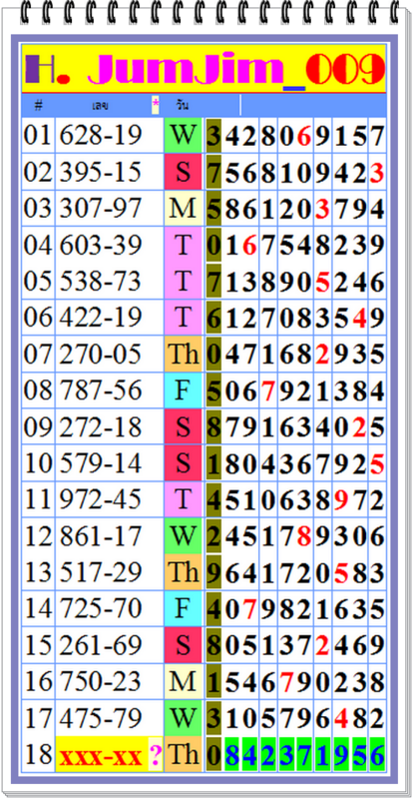This screenshot has width=413, height=799.
Task: Select the number "272-18" in row 09
Action: click(x=100, y=426)
